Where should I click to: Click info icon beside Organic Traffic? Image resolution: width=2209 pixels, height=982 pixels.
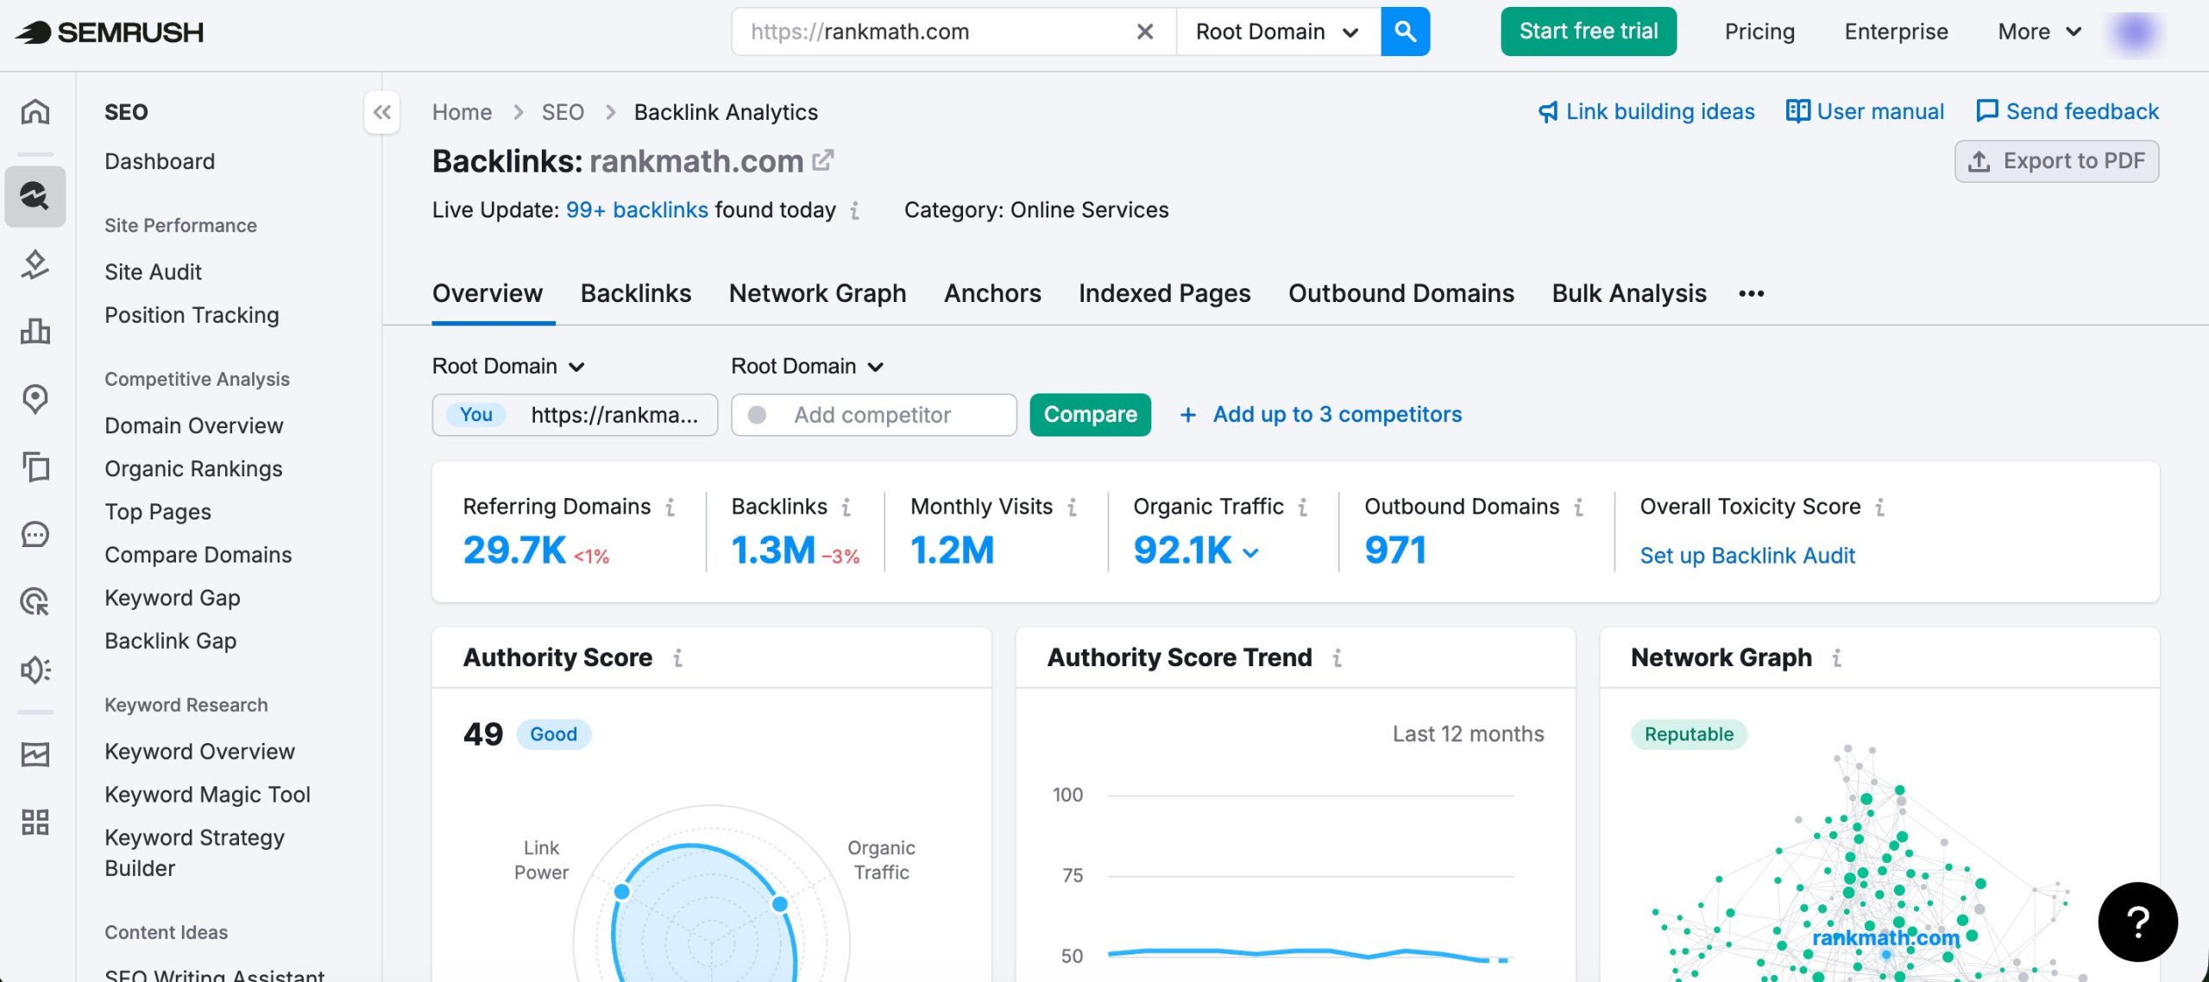1303,507
